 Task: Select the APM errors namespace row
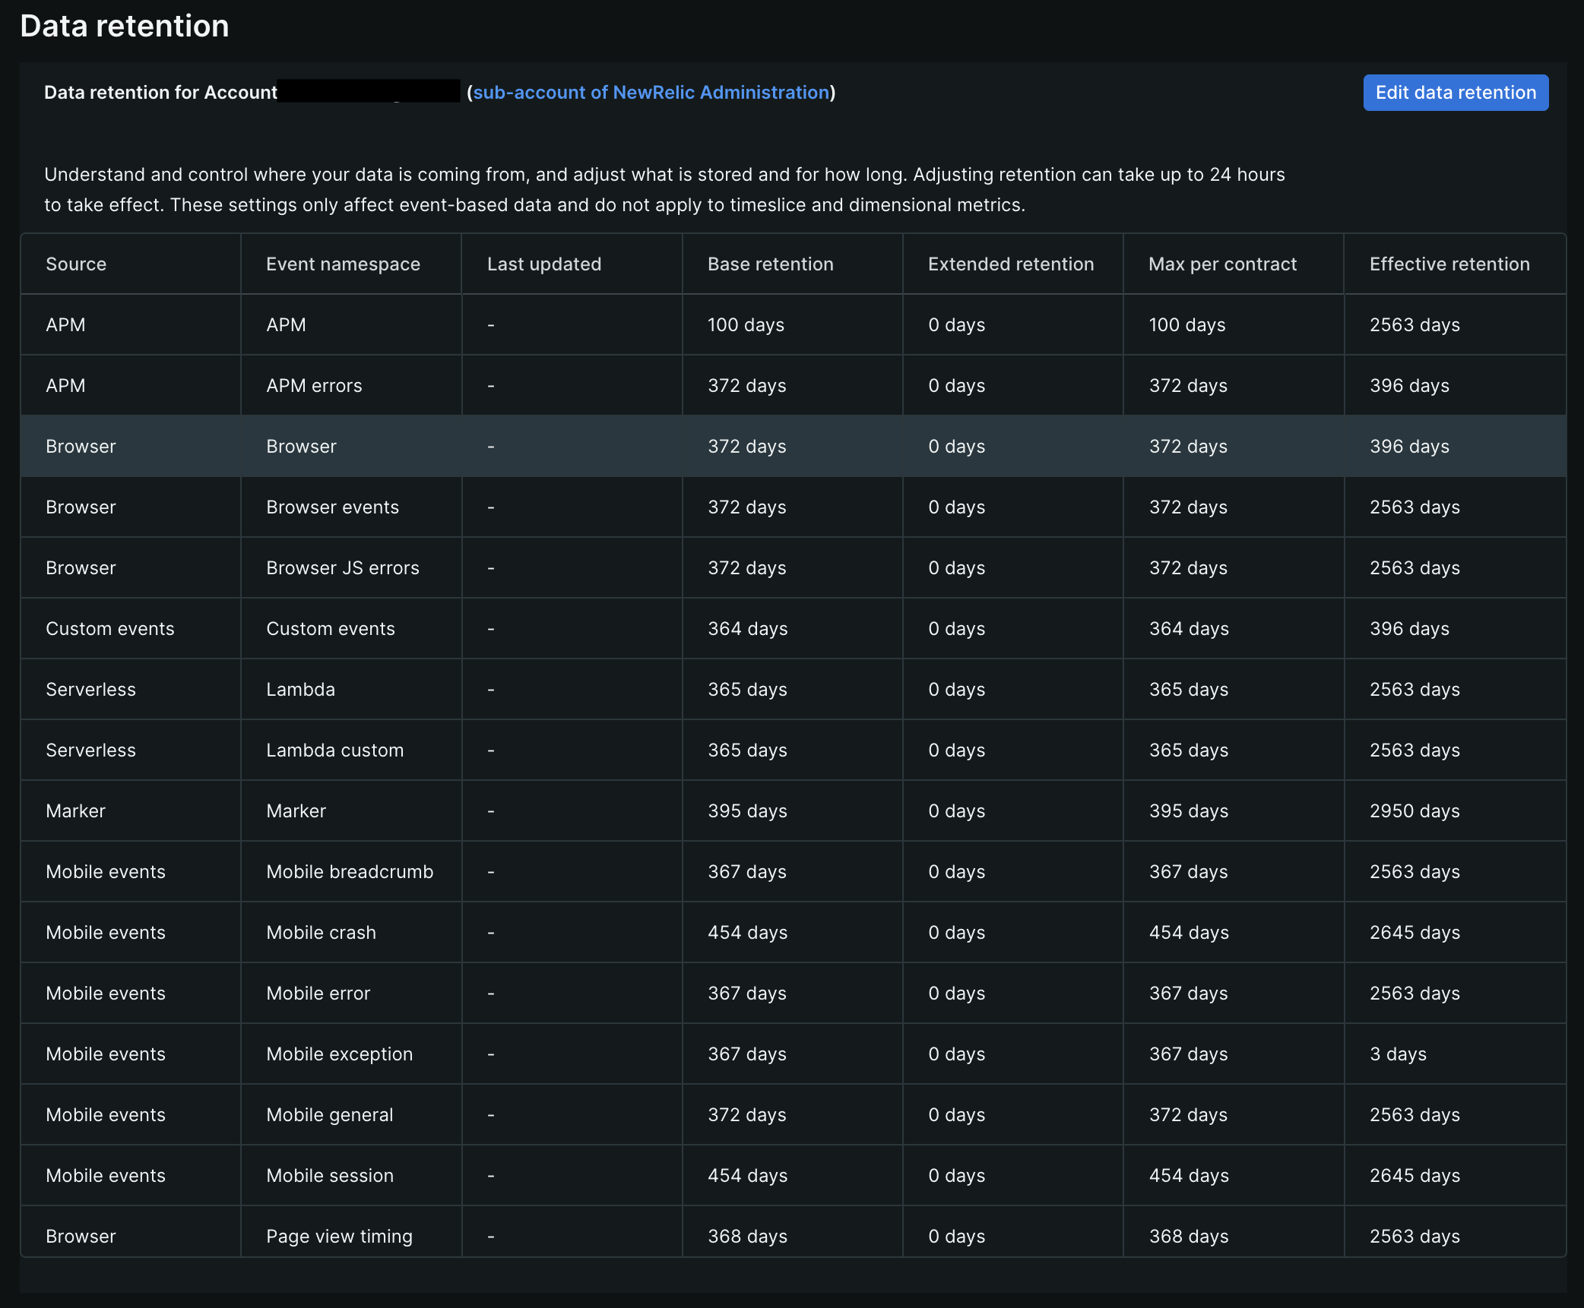pos(314,386)
